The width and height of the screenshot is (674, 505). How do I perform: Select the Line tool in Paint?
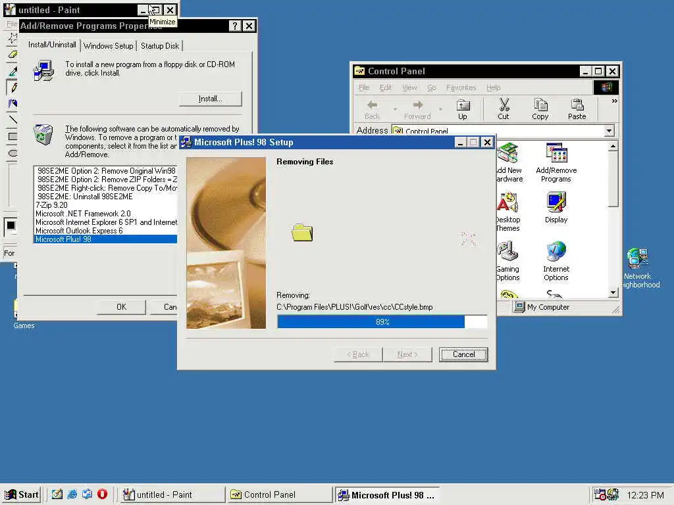coord(13,120)
